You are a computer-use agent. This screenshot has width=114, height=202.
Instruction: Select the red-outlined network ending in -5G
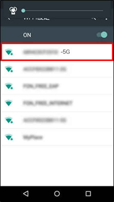point(57,52)
